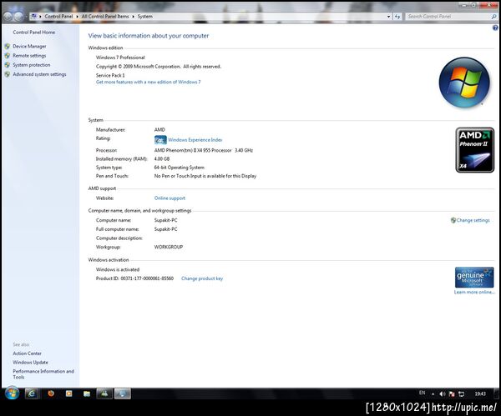Get more features with new Windows 7 edition
The image size is (501, 416).
[x=149, y=82]
